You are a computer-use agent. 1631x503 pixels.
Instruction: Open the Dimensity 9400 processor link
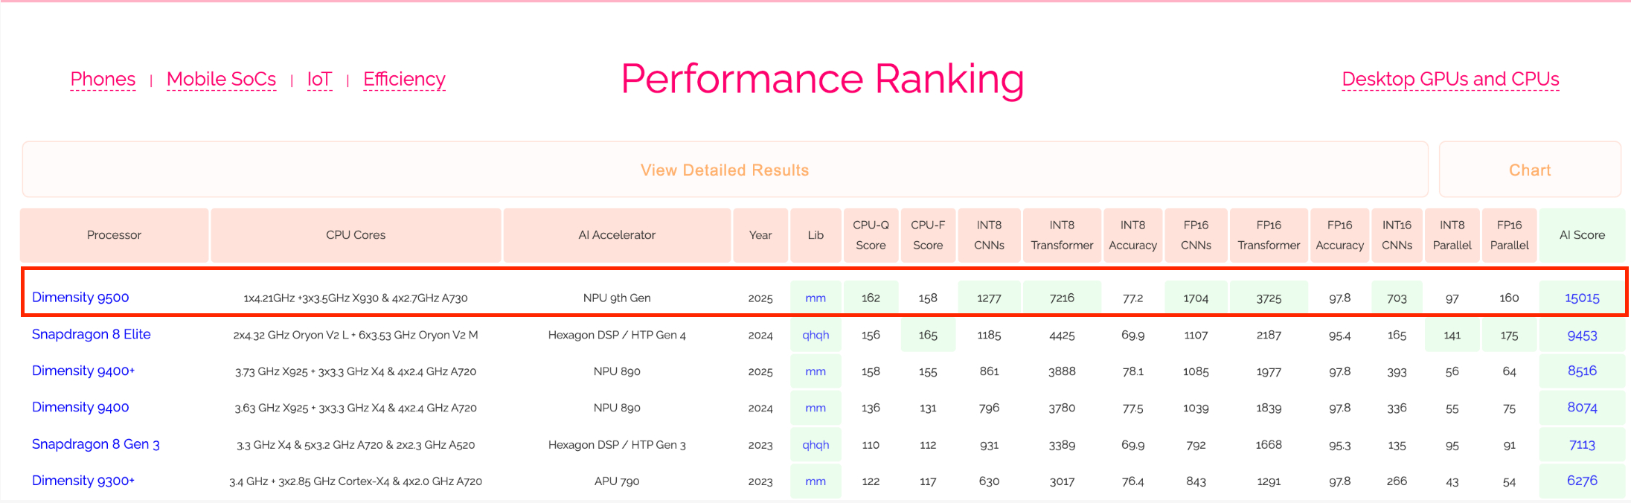click(80, 407)
